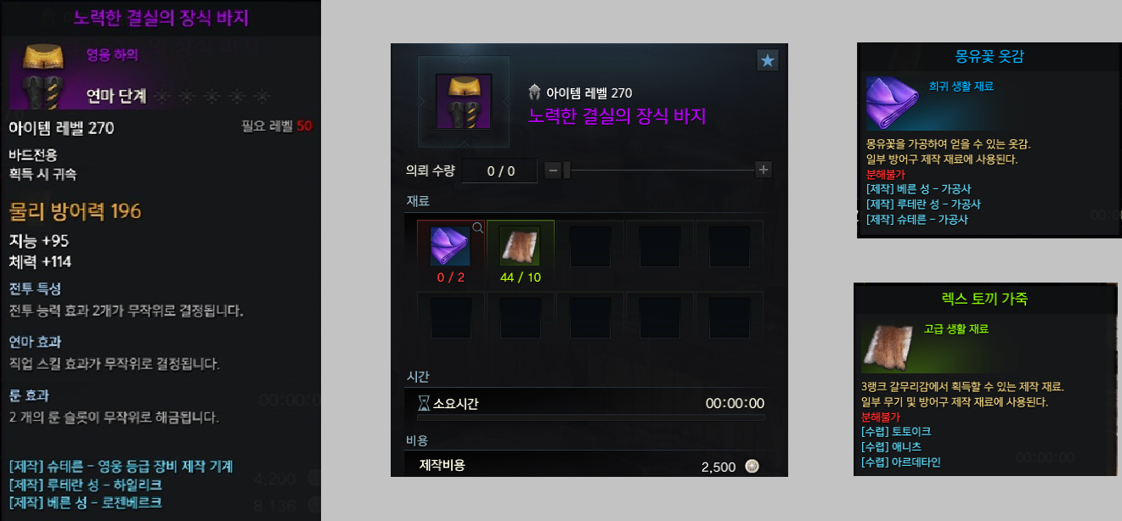Click the purple cloth icon in 몽유꽃 옷감 tooltip
Image resolution: width=1122 pixels, height=521 pixels.
coord(894,103)
